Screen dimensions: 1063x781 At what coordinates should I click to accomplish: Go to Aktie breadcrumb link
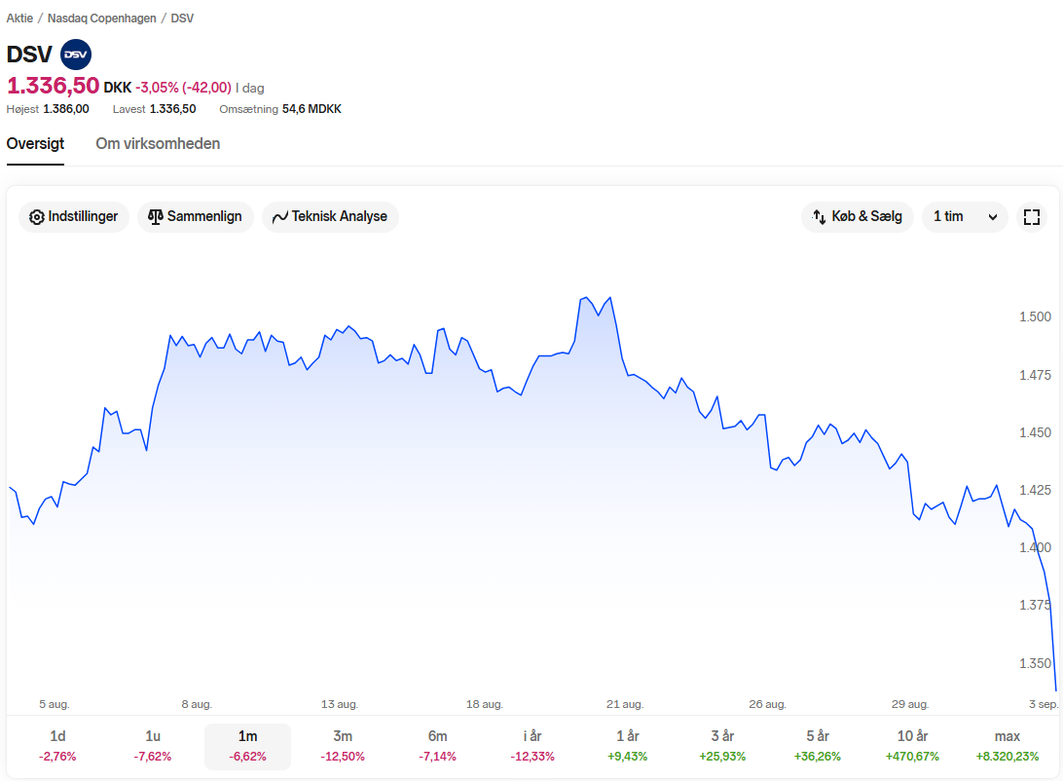coord(19,19)
